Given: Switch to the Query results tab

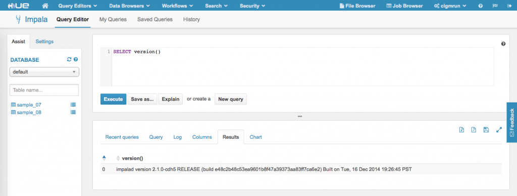Looking at the screenshot, I should 156,137.
